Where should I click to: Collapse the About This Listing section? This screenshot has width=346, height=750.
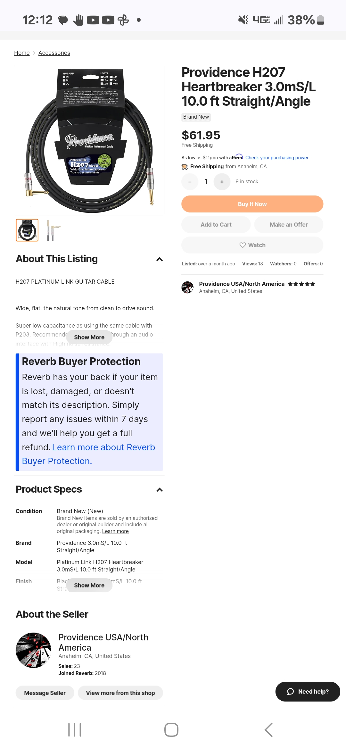pyautogui.click(x=160, y=259)
